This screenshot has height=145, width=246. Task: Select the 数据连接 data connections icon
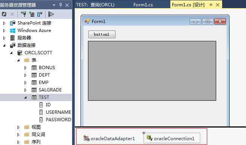click(x=13, y=45)
